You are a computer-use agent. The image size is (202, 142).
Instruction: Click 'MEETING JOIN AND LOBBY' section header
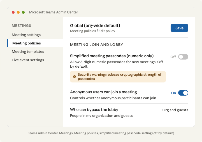pos(96,45)
